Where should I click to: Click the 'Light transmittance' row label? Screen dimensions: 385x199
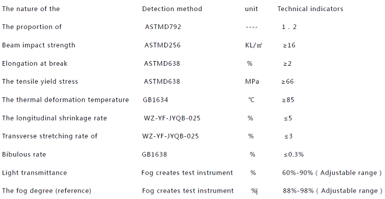[x=34, y=173]
